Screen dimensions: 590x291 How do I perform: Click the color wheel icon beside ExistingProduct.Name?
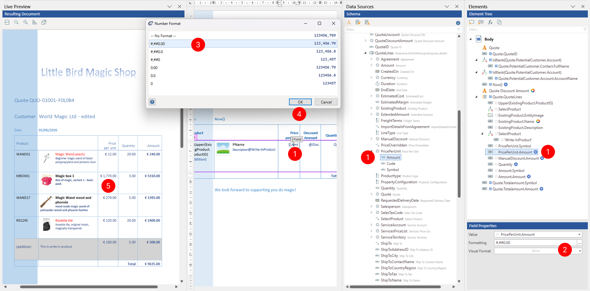tap(538, 121)
